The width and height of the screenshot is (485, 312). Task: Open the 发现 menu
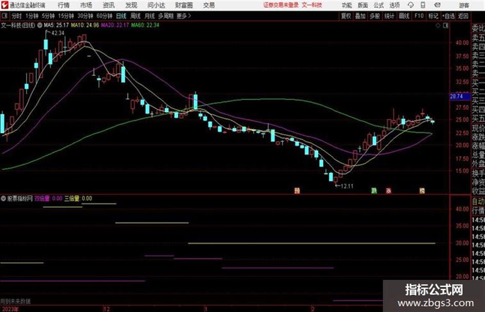tap(131, 5)
